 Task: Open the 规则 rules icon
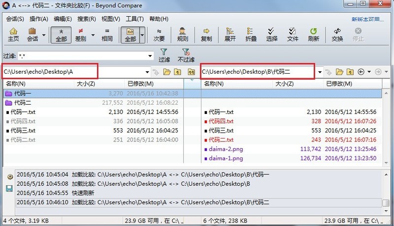[x=182, y=35]
